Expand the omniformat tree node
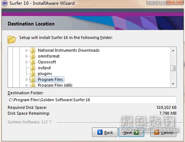Screen dimensions: 185x142 pos(27,56)
